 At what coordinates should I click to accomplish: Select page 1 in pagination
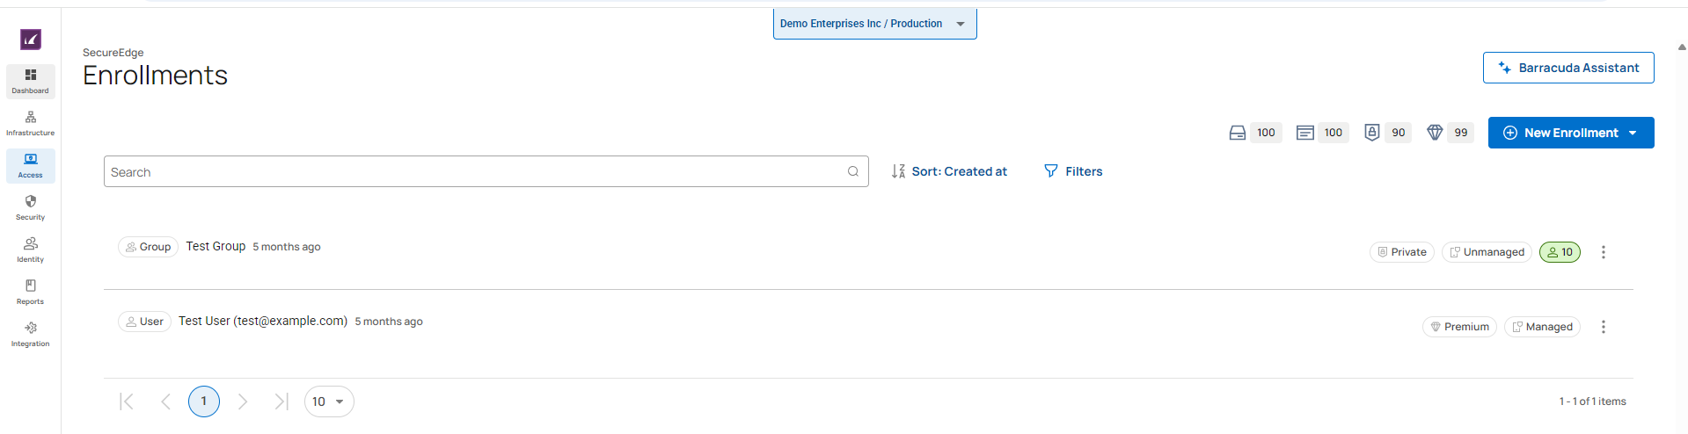point(204,401)
